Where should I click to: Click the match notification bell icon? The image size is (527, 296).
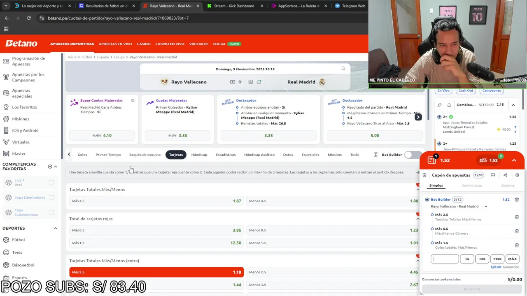[343, 69]
